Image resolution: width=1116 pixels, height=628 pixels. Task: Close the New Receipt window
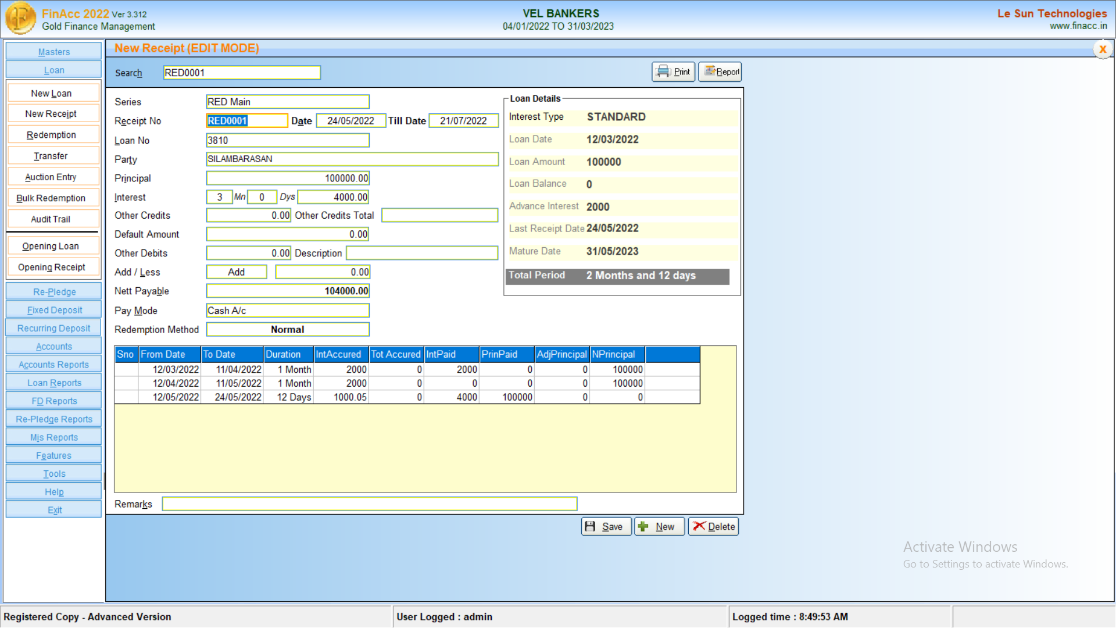tap(1103, 49)
